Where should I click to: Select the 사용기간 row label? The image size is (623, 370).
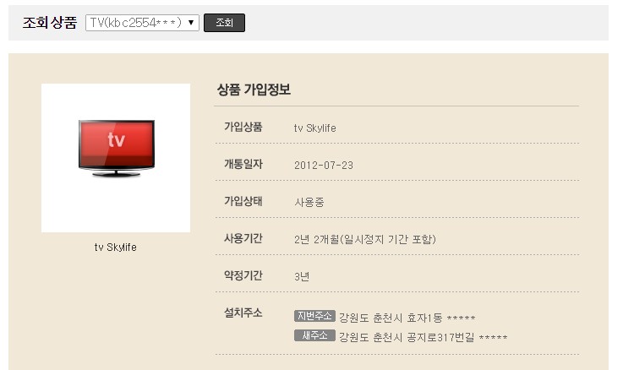pos(243,238)
